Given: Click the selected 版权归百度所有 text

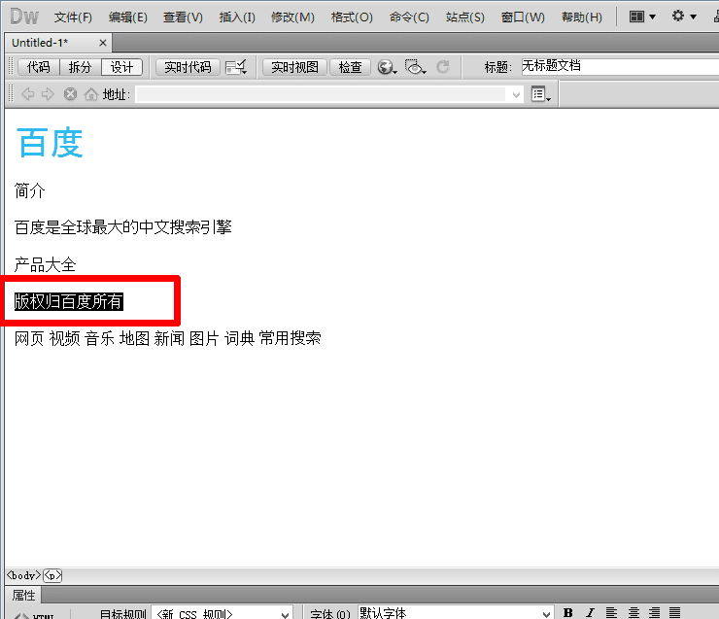Looking at the screenshot, I should point(69,301).
